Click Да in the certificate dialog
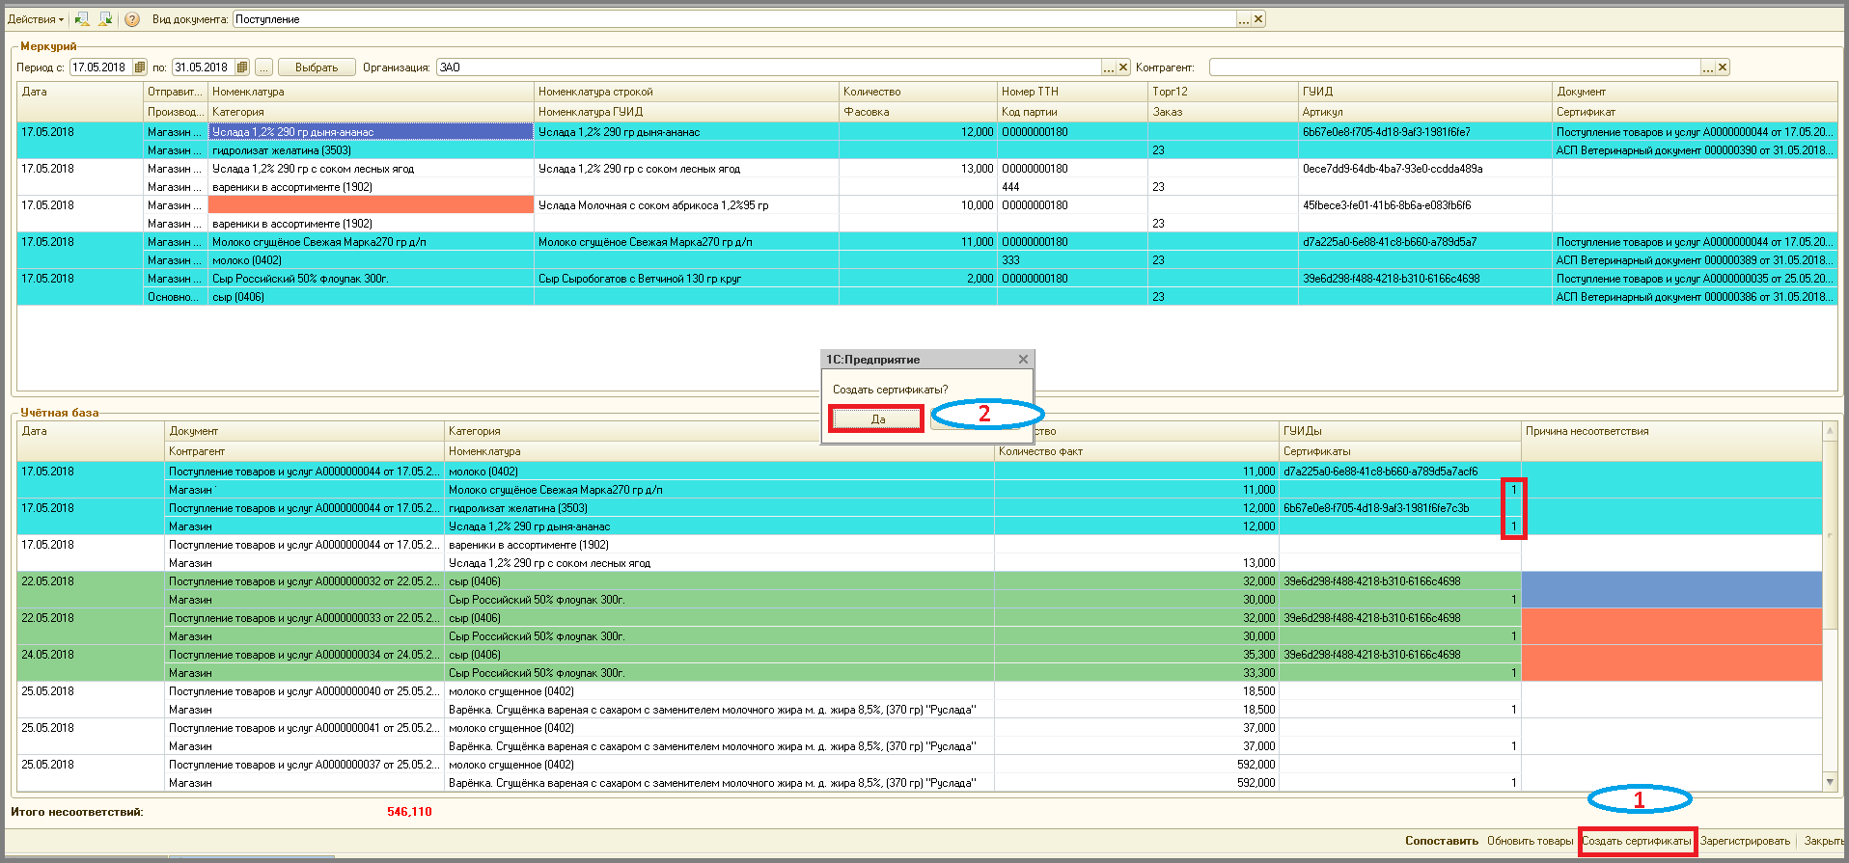Image resolution: width=1849 pixels, height=863 pixels. [x=877, y=419]
